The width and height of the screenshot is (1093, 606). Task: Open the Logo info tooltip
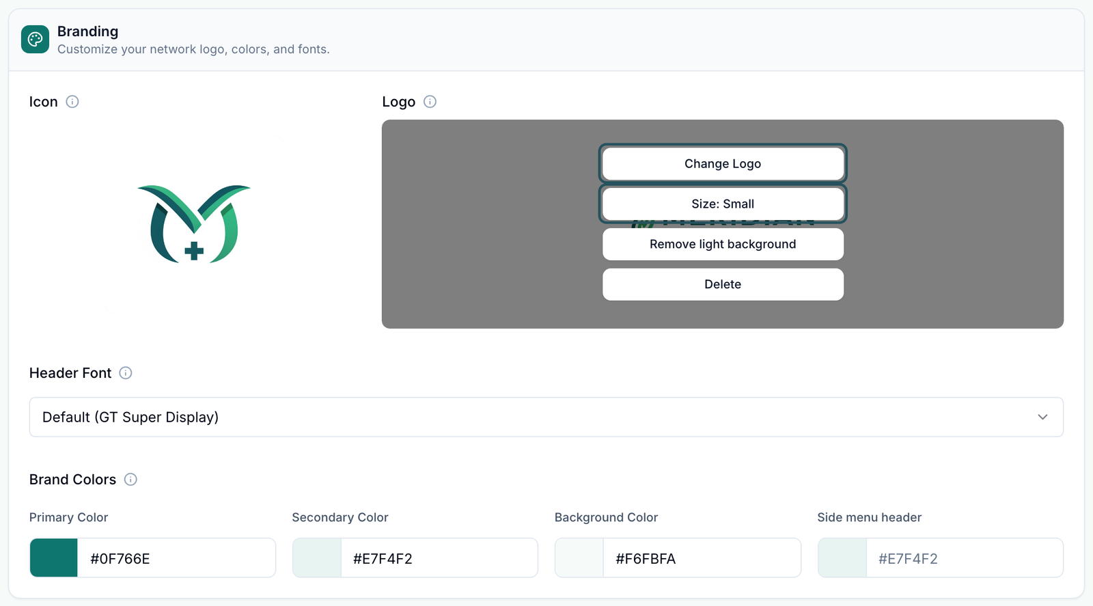pyautogui.click(x=430, y=102)
